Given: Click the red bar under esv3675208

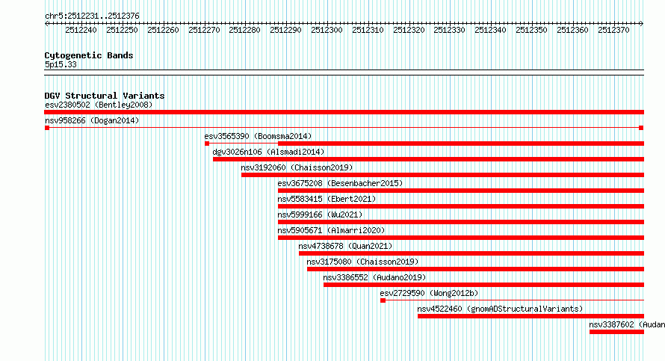Looking at the screenshot, I should (461, 191).
